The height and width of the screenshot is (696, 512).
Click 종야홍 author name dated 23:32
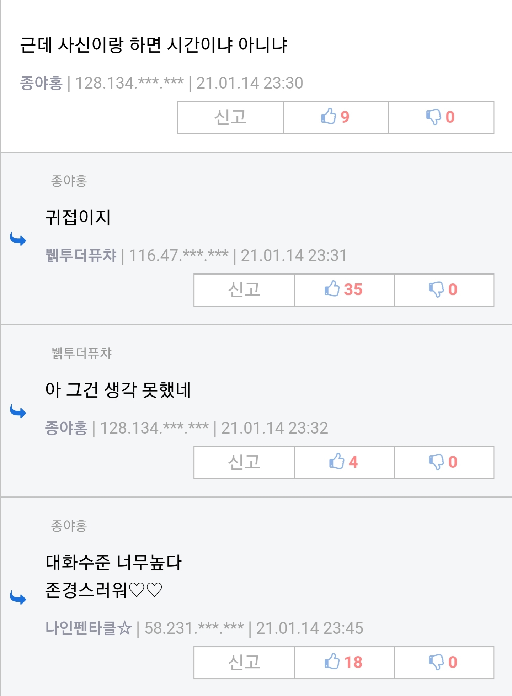click(66, 428)
